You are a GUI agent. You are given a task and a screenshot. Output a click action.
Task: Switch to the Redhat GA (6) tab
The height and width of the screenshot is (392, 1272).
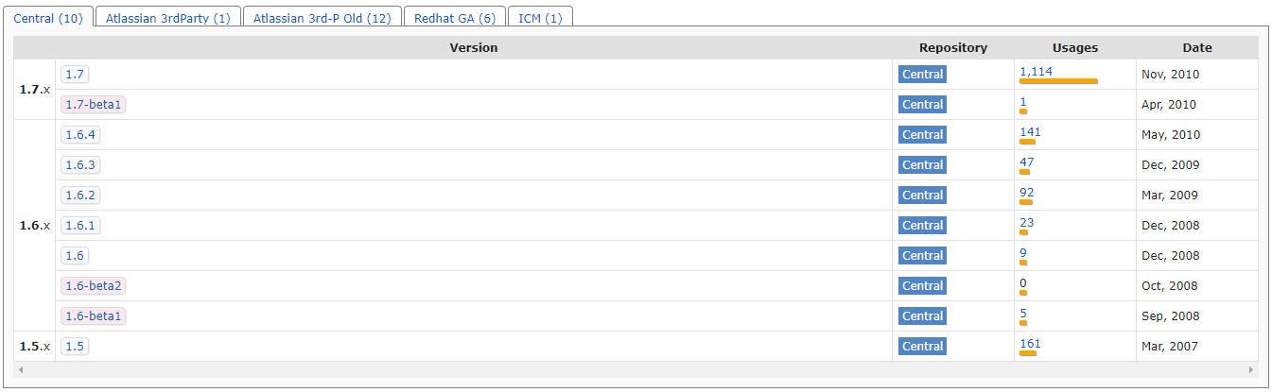pos(454,18)
